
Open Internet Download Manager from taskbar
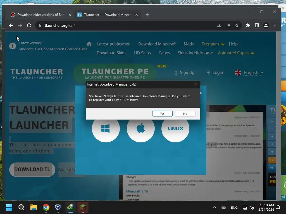tap(70, 207)
